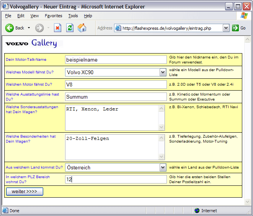Image resolution: width=253 pixels, height=216 pixels.
Task: Click Sonderausstattungen textarea scroll up arrow
Action: click(x=162, y=109)
